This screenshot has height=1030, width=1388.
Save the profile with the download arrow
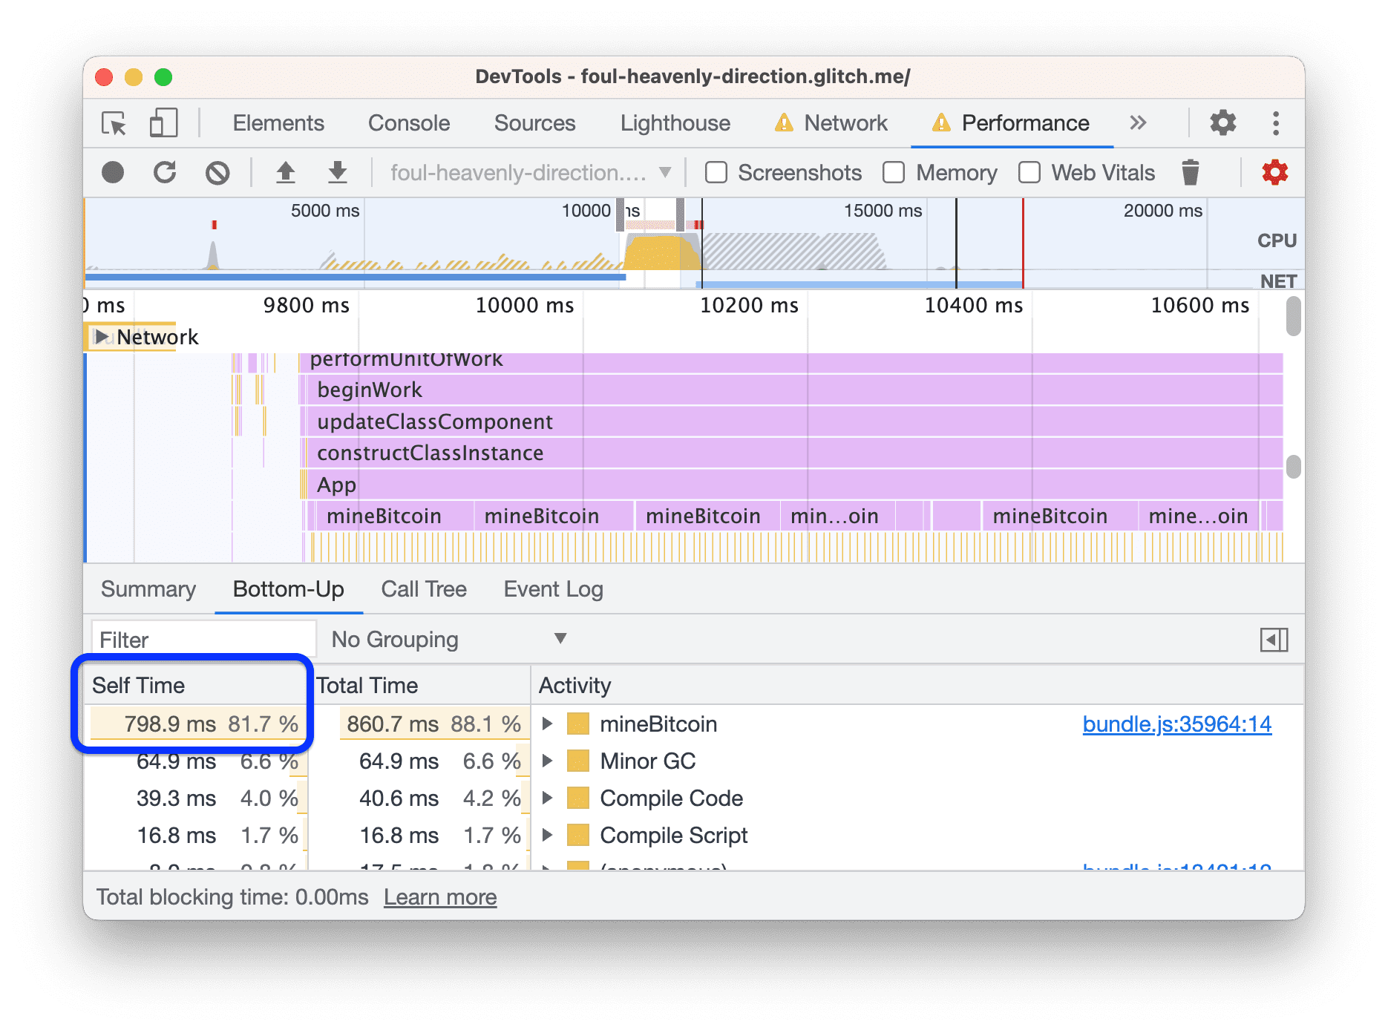coord(338,173)
